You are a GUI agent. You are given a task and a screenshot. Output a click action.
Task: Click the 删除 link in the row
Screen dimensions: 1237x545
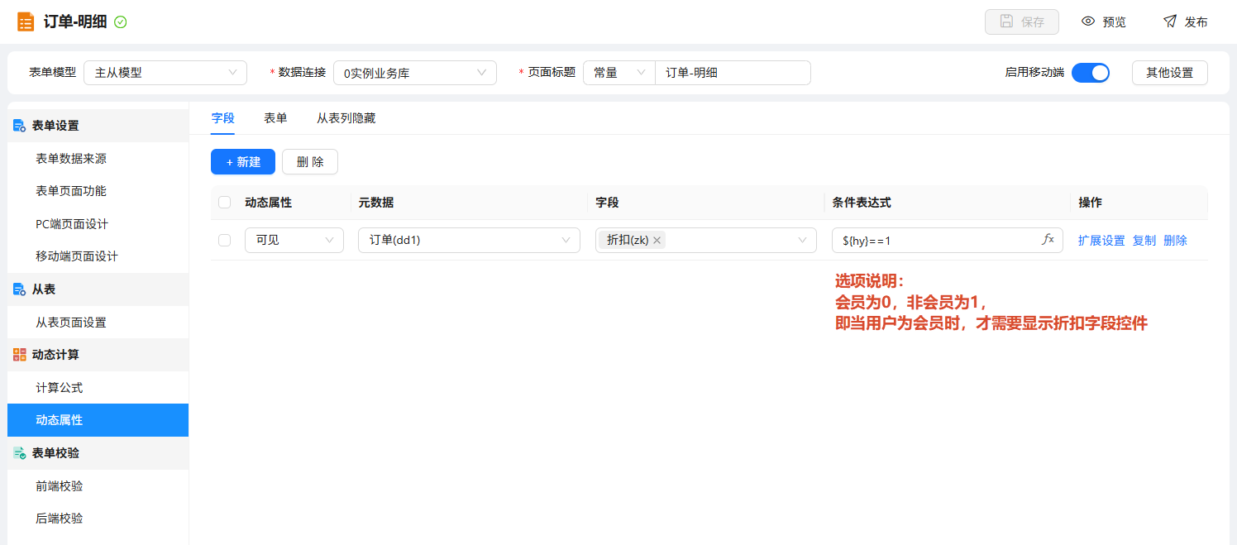click(x=1175, y=241)
